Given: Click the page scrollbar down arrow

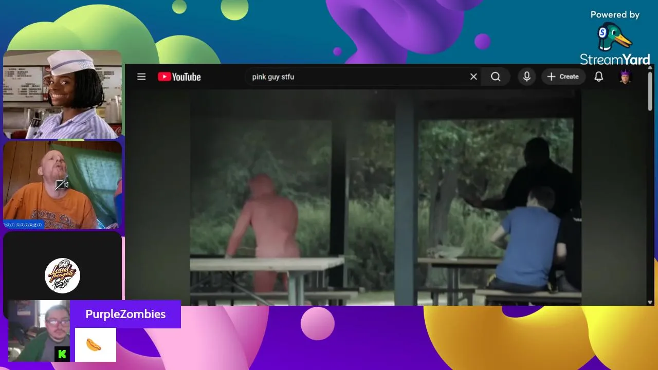Looking at the screenshot, I should pyautogui.click(x=650, y=302).
